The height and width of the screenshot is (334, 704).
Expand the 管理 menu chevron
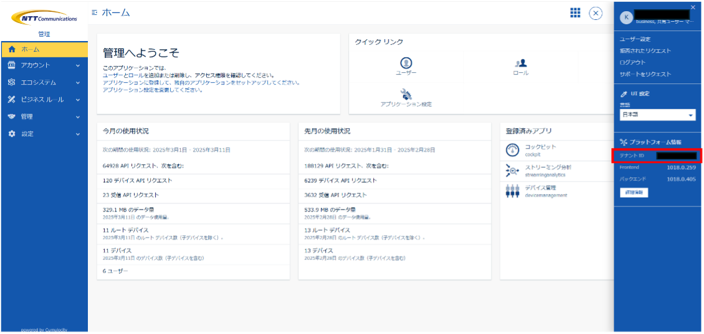coord(78,117)
